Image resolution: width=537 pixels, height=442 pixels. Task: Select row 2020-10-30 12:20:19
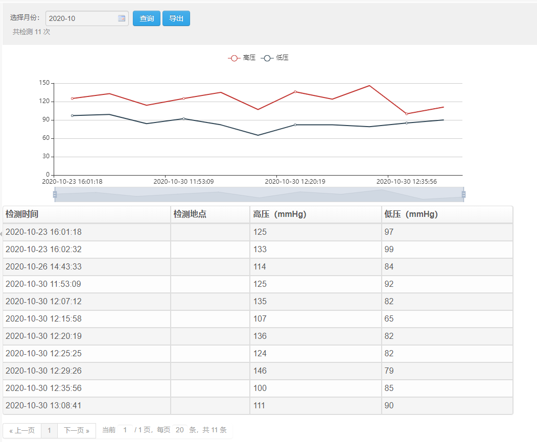point(258,336)
